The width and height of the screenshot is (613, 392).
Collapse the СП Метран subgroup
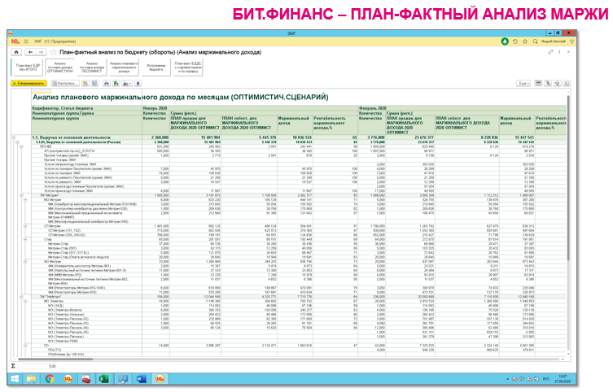[25, 225]
